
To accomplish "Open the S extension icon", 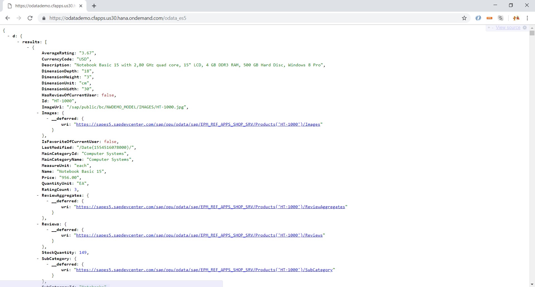I will [x=501, y=18].
